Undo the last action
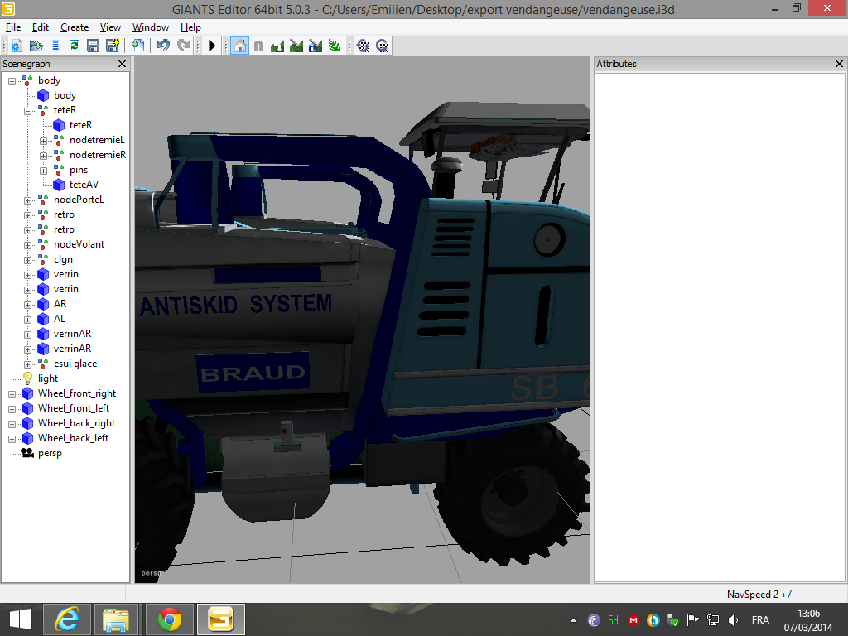This screenshot has height=636, width=848. (163, 46)
